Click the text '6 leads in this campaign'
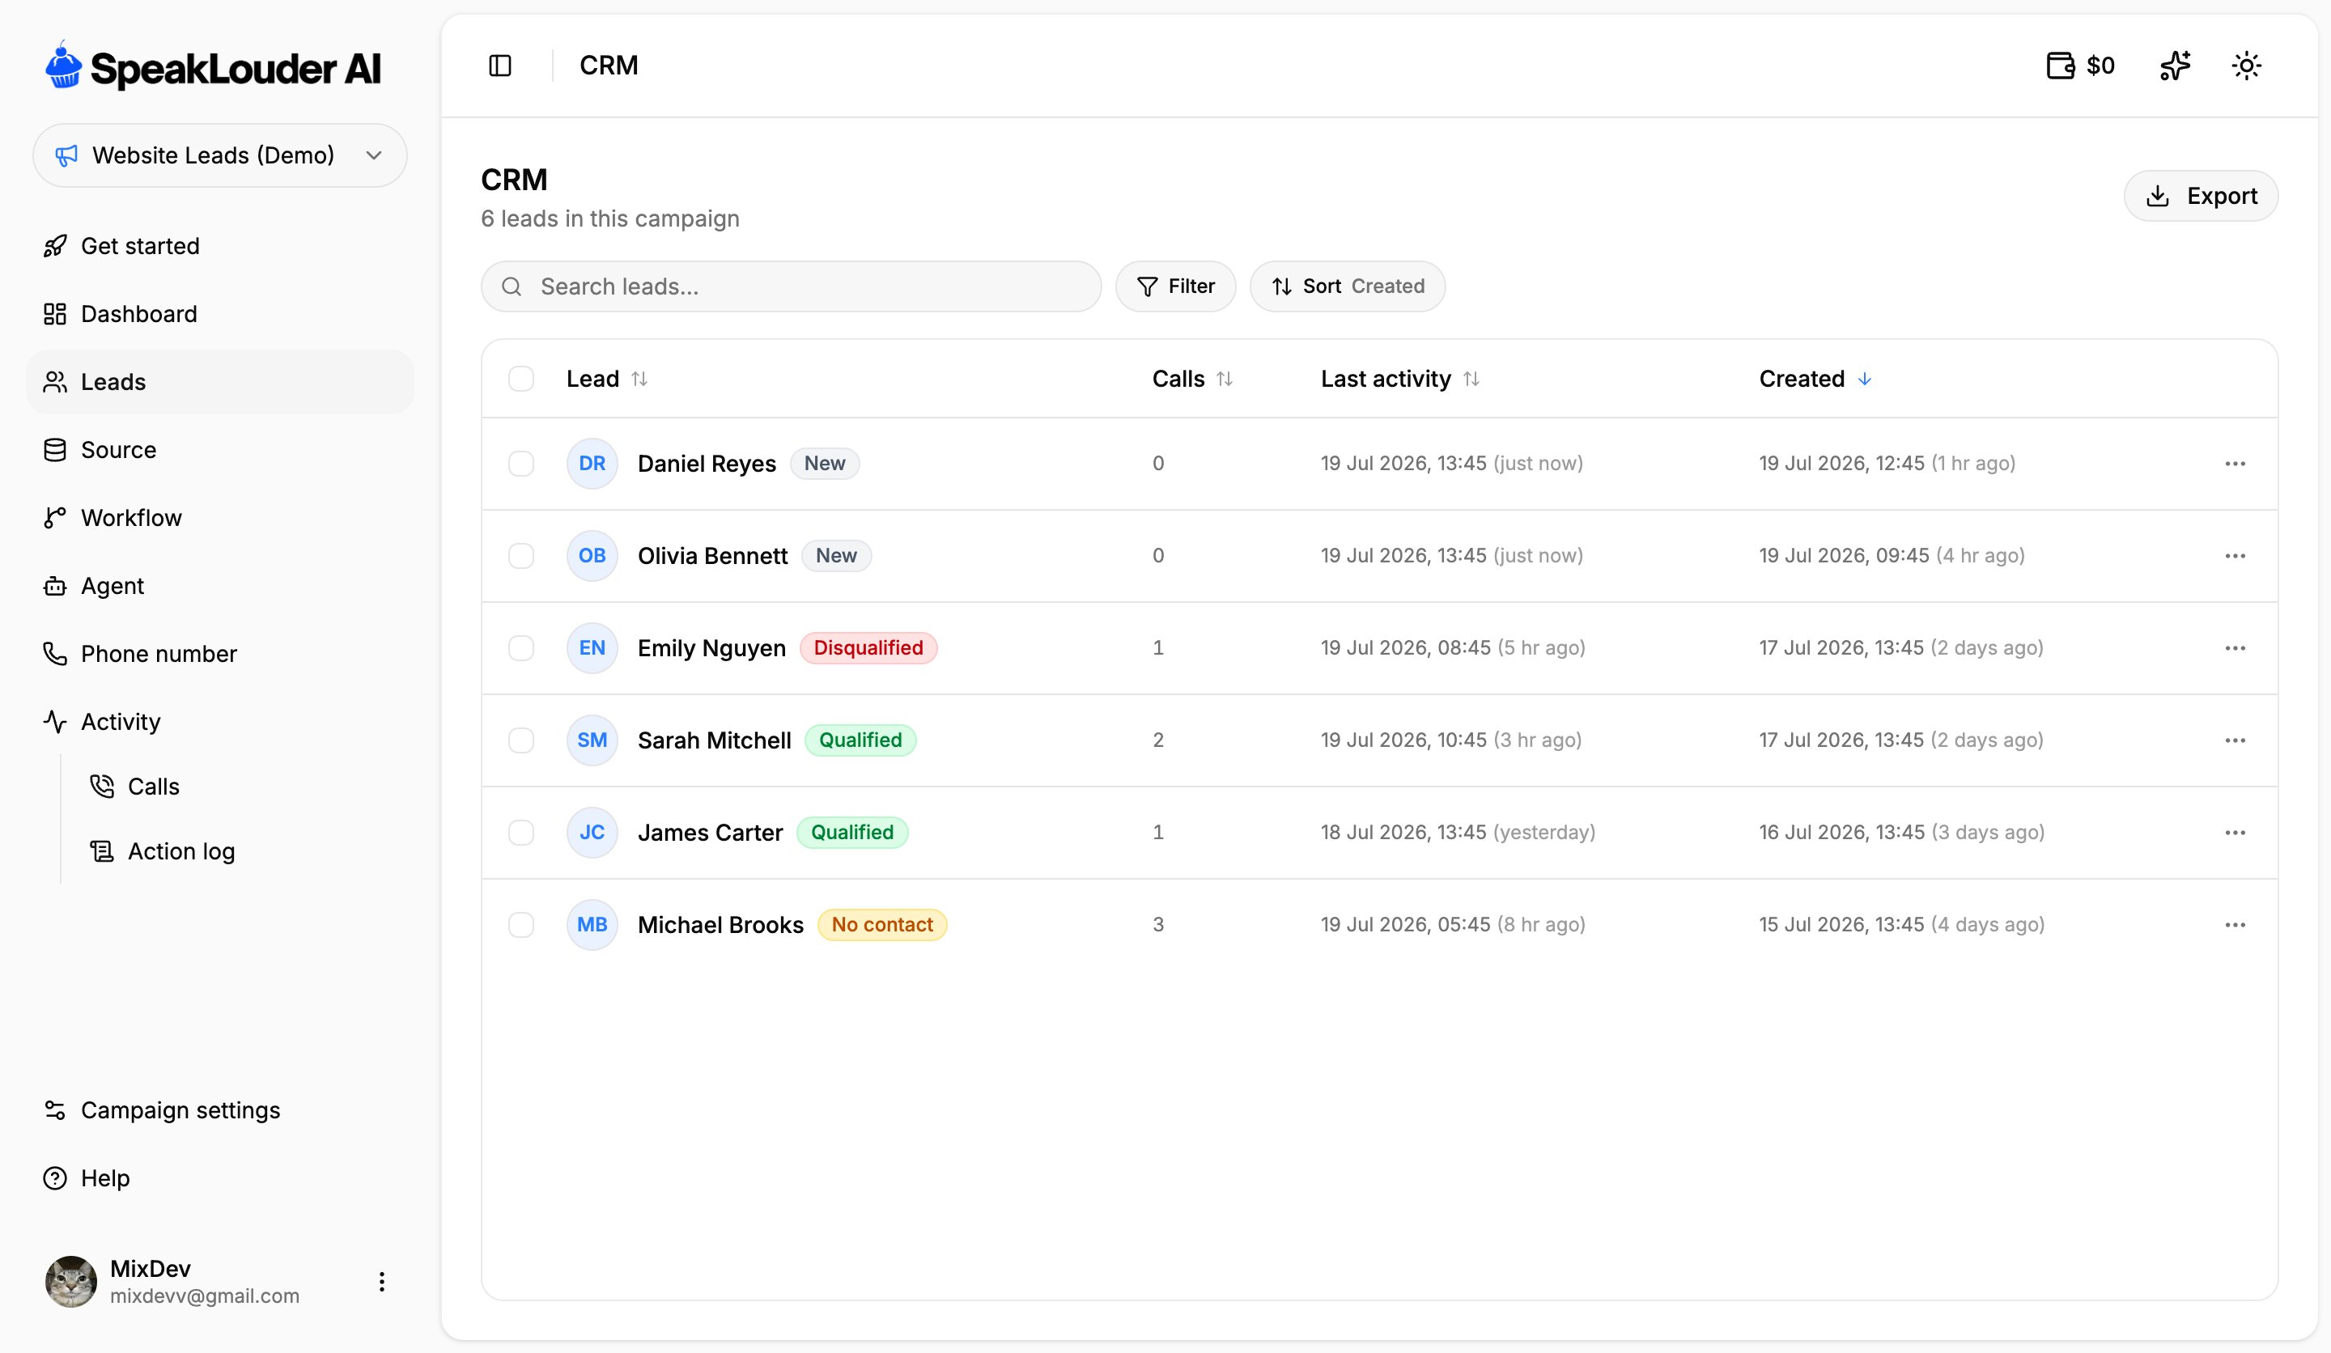Screen dimensions: 2331x1353 click(609, 219)
